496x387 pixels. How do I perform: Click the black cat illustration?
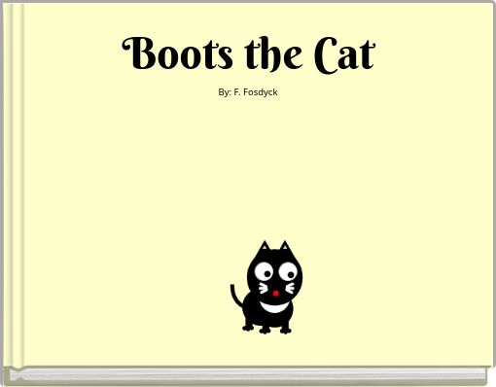[x=266, y=287]
